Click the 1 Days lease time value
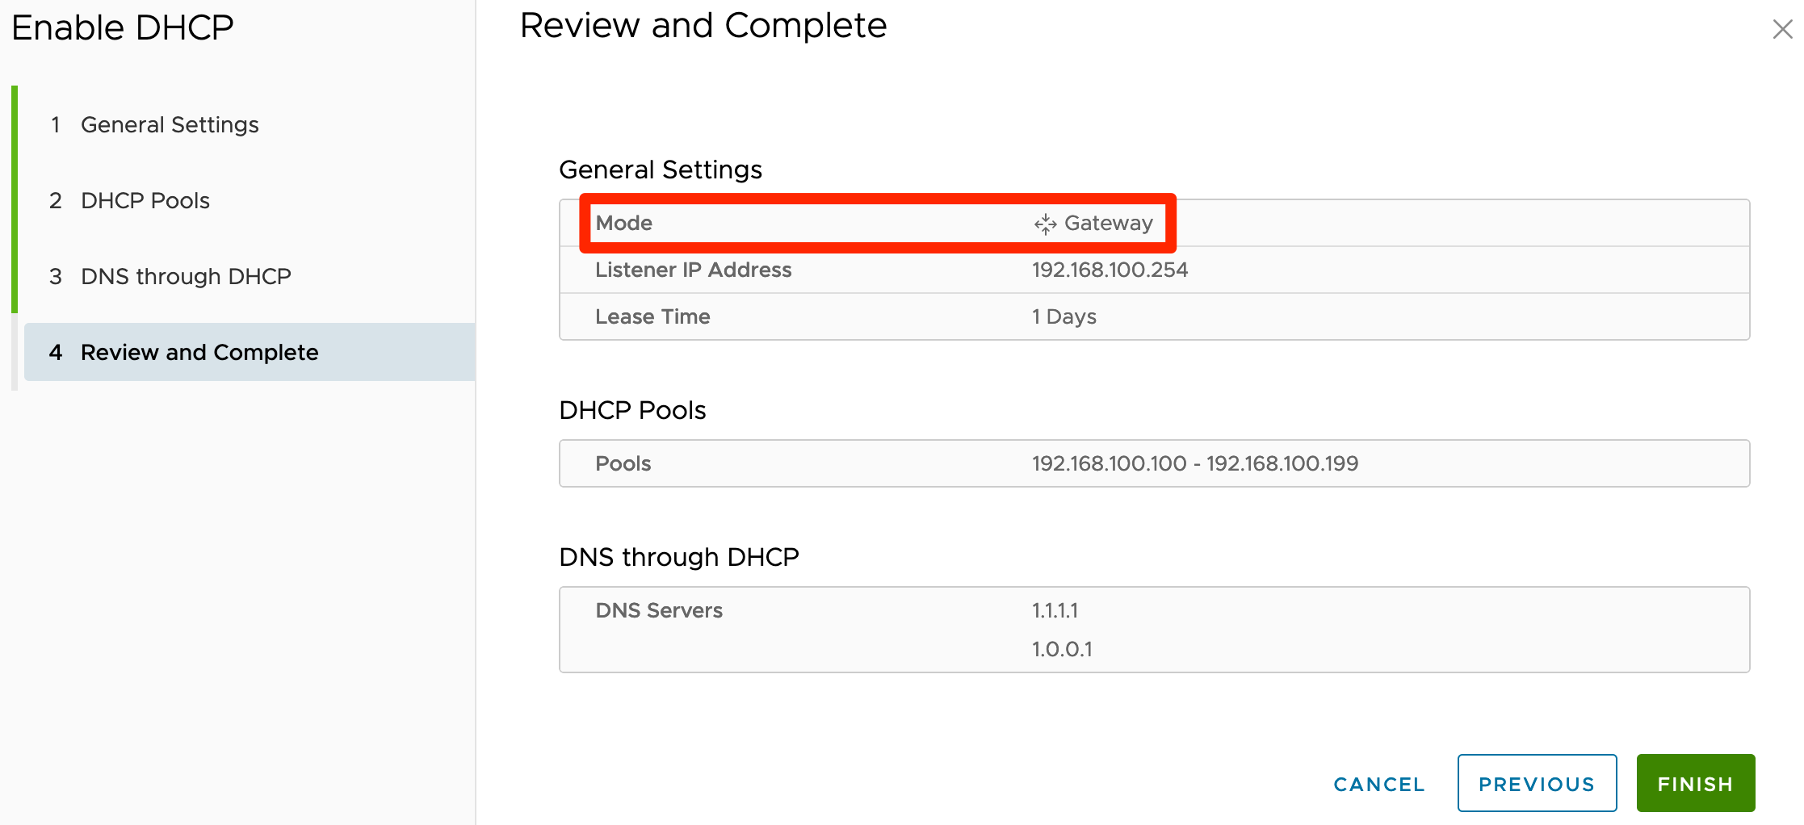This screenshot has width=1804, height=825. [x=1064, y=317]
